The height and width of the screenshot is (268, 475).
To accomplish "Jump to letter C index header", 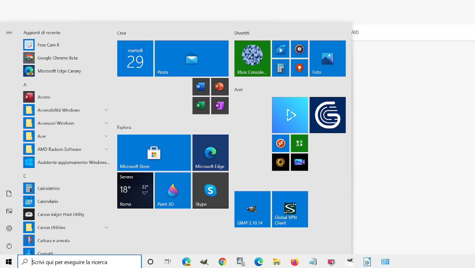I will [25, 176].
